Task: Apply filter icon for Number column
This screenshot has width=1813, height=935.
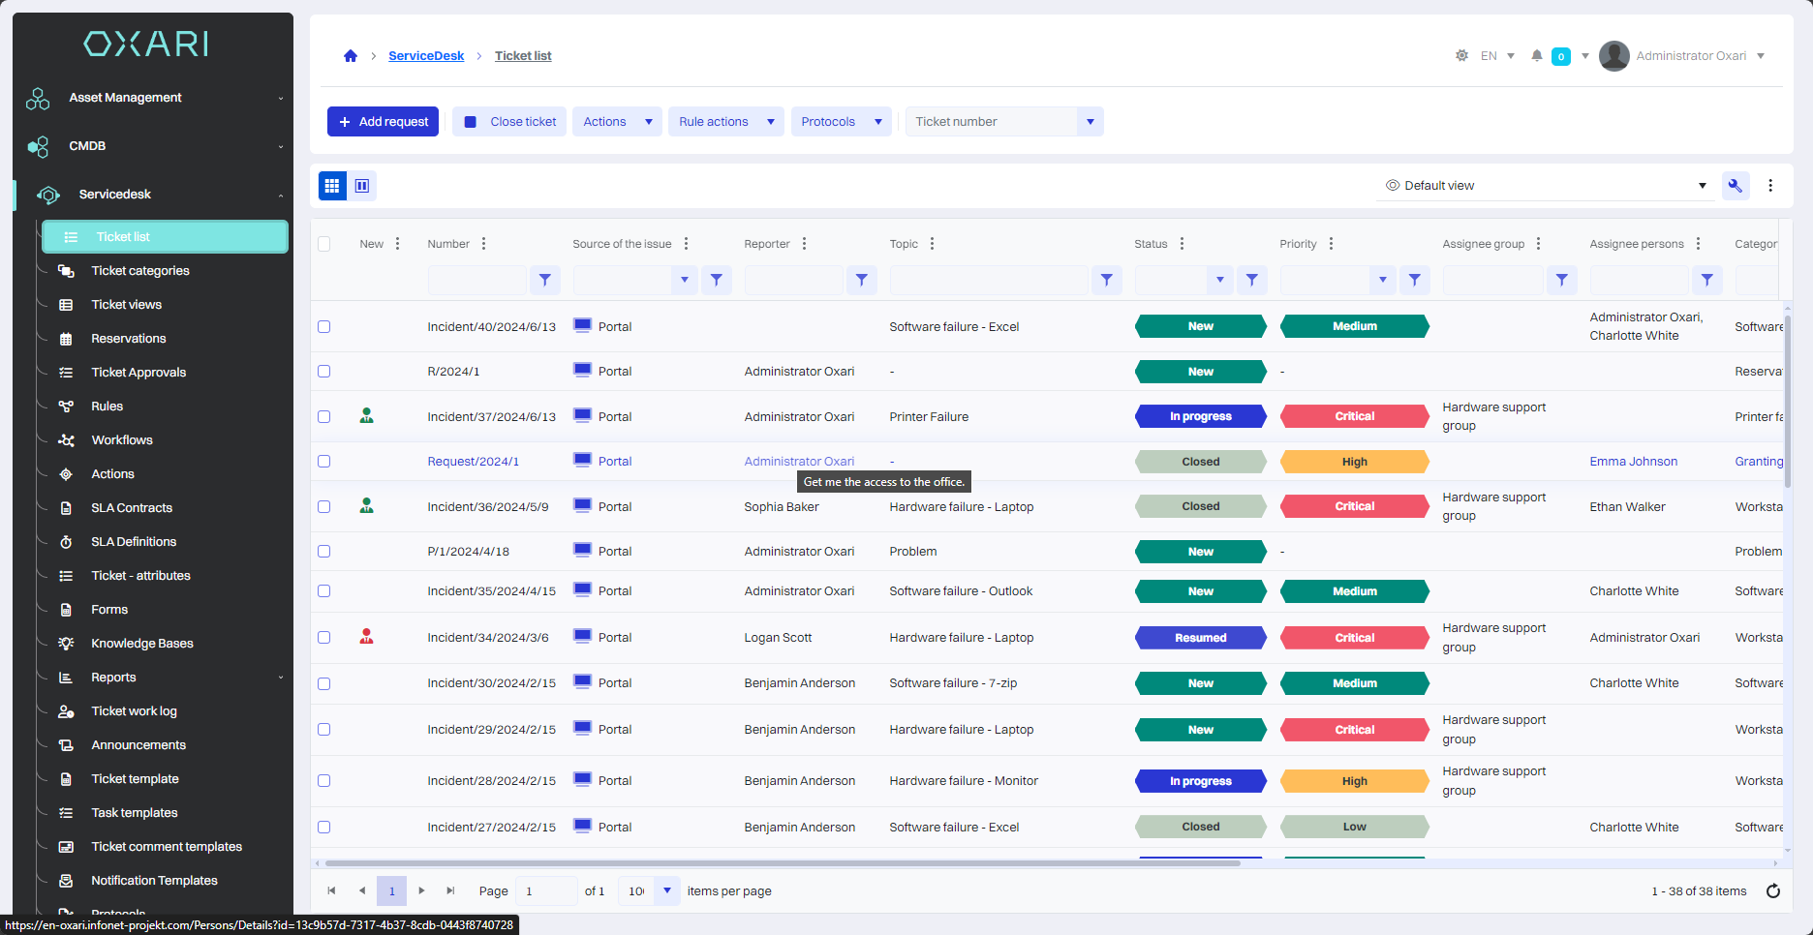Action: pos(545,280)
